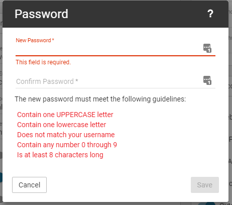Select the "Contain one lowercase letter" guideline
The width and height of the screenshot is (232, 205).
pyautogui.click(x=61, y=125)
